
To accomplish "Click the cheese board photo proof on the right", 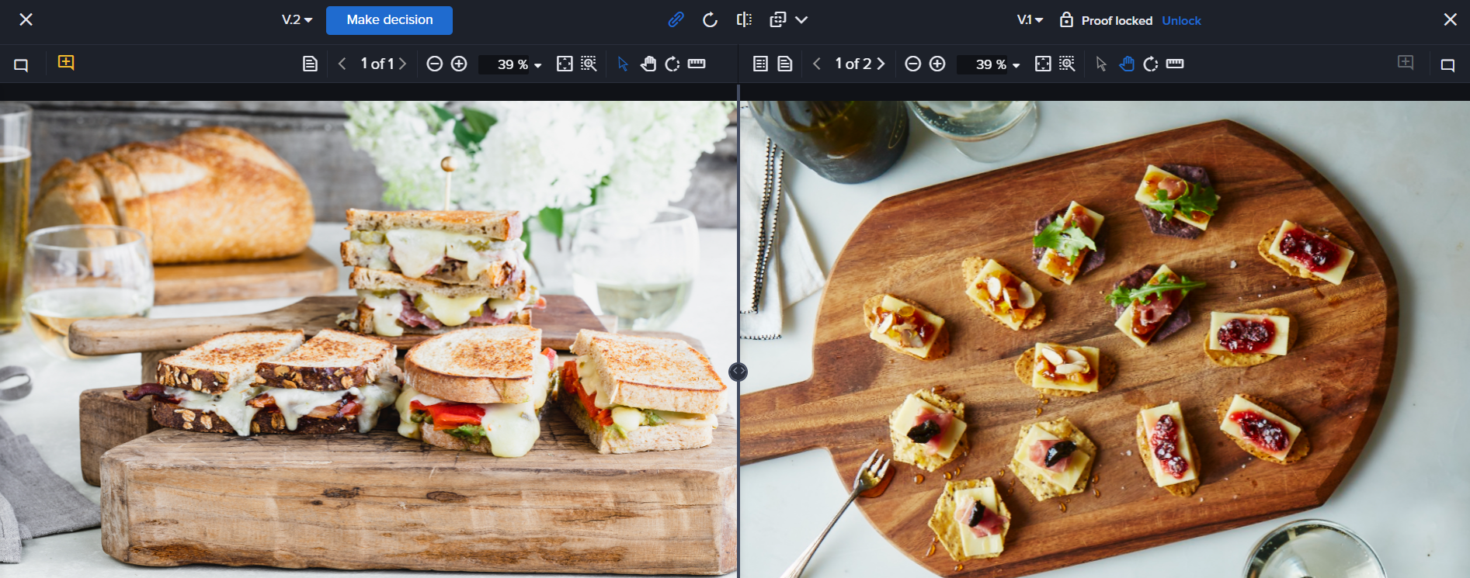I will pyautogui.click(x=1104, y=339).
